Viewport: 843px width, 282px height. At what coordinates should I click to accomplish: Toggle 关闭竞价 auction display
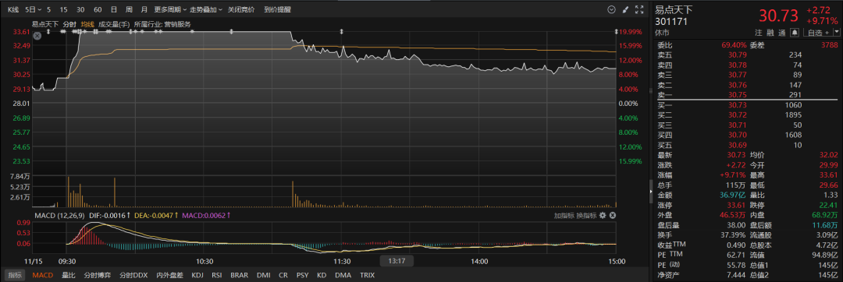pyautogui.click(x=241, y=9)
